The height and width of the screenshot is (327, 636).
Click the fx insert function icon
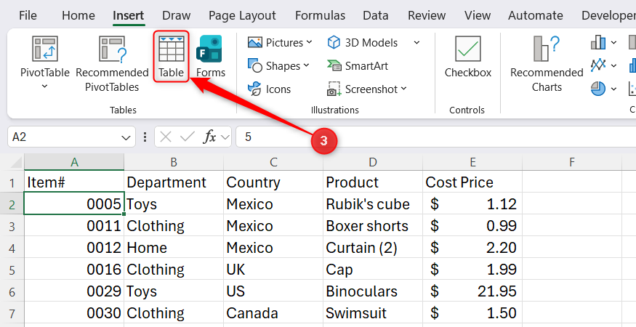209,137
